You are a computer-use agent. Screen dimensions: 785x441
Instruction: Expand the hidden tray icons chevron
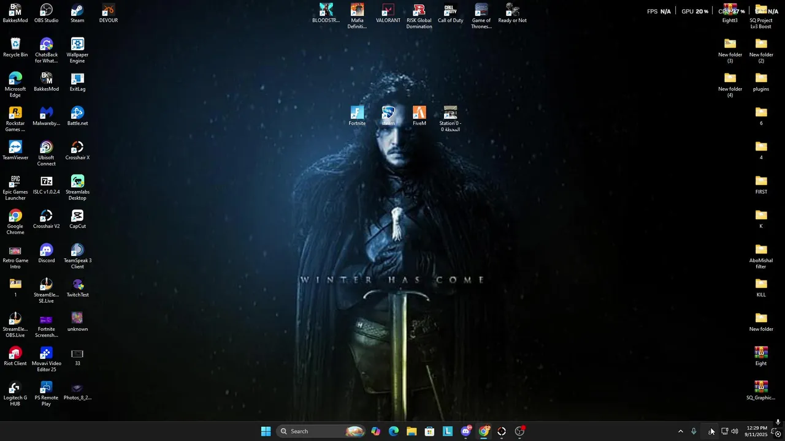(x=680, y=431)
